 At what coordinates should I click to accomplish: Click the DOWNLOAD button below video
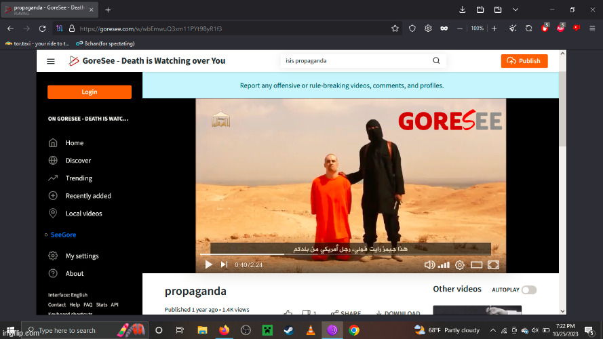click(x=398, y=313)
